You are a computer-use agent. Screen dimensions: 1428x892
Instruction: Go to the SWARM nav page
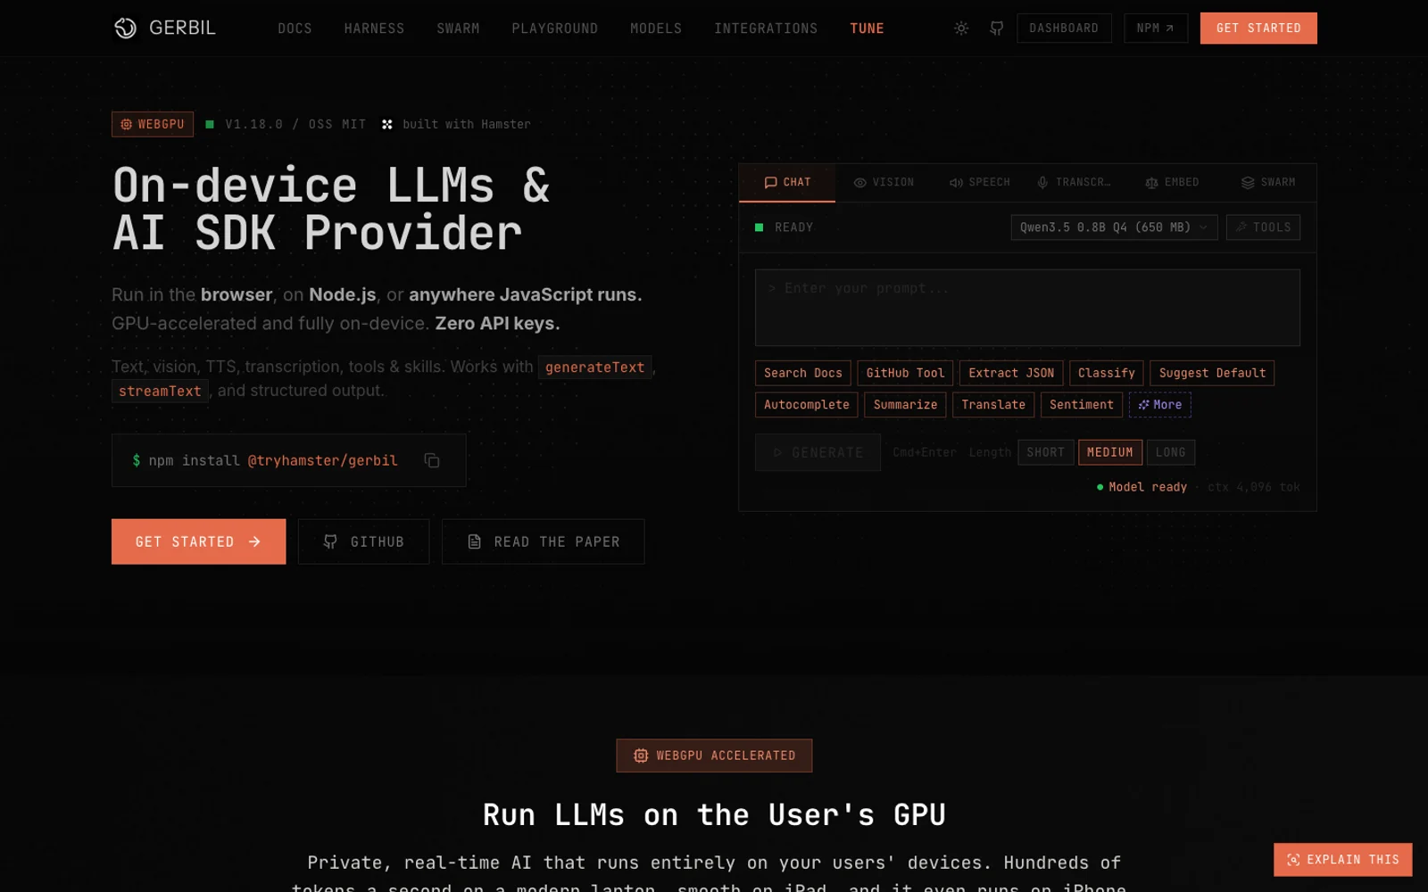click(458, 29)
